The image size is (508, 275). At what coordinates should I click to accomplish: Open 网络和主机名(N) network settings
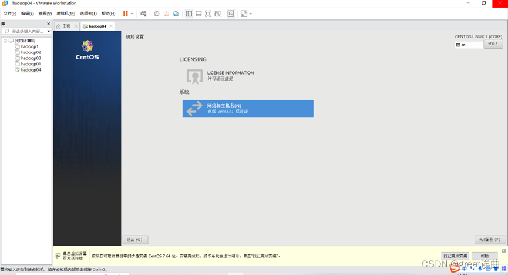(248, 109)
